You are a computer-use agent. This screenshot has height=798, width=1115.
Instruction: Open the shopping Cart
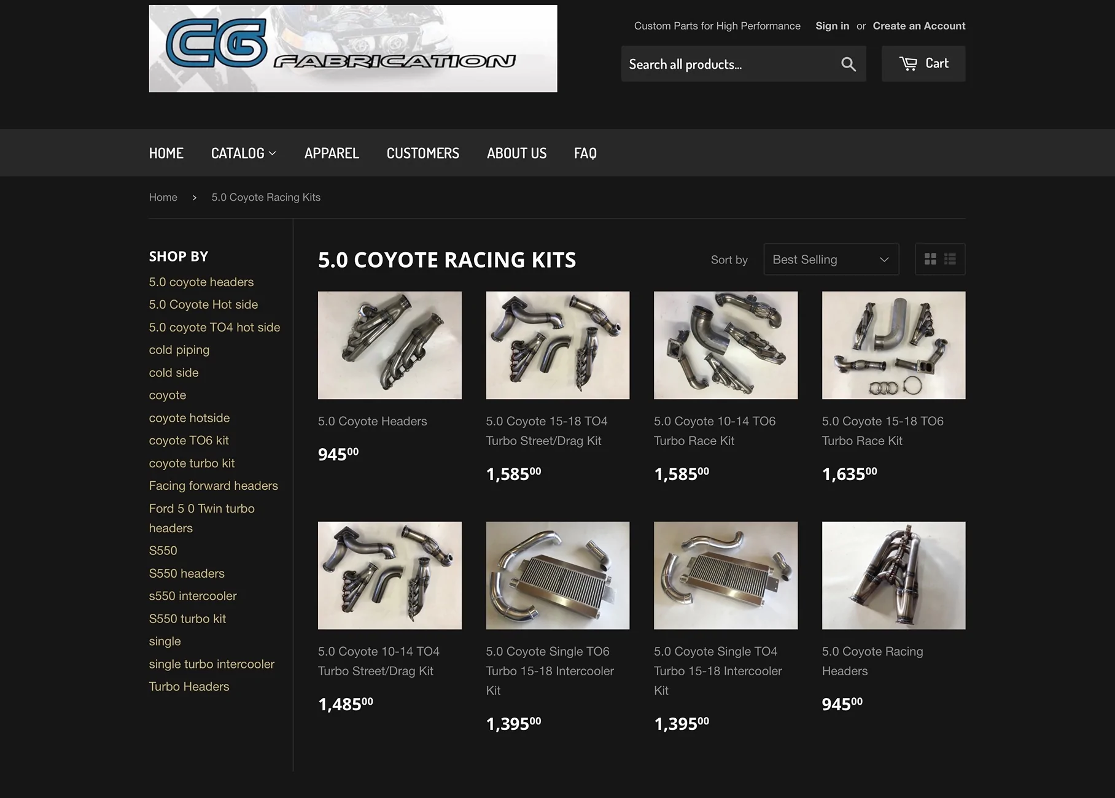coord(923,64)
